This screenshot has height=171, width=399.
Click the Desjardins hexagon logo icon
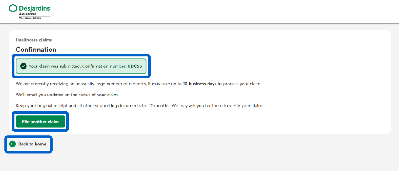pyautogui.click(x=13, y=8)
